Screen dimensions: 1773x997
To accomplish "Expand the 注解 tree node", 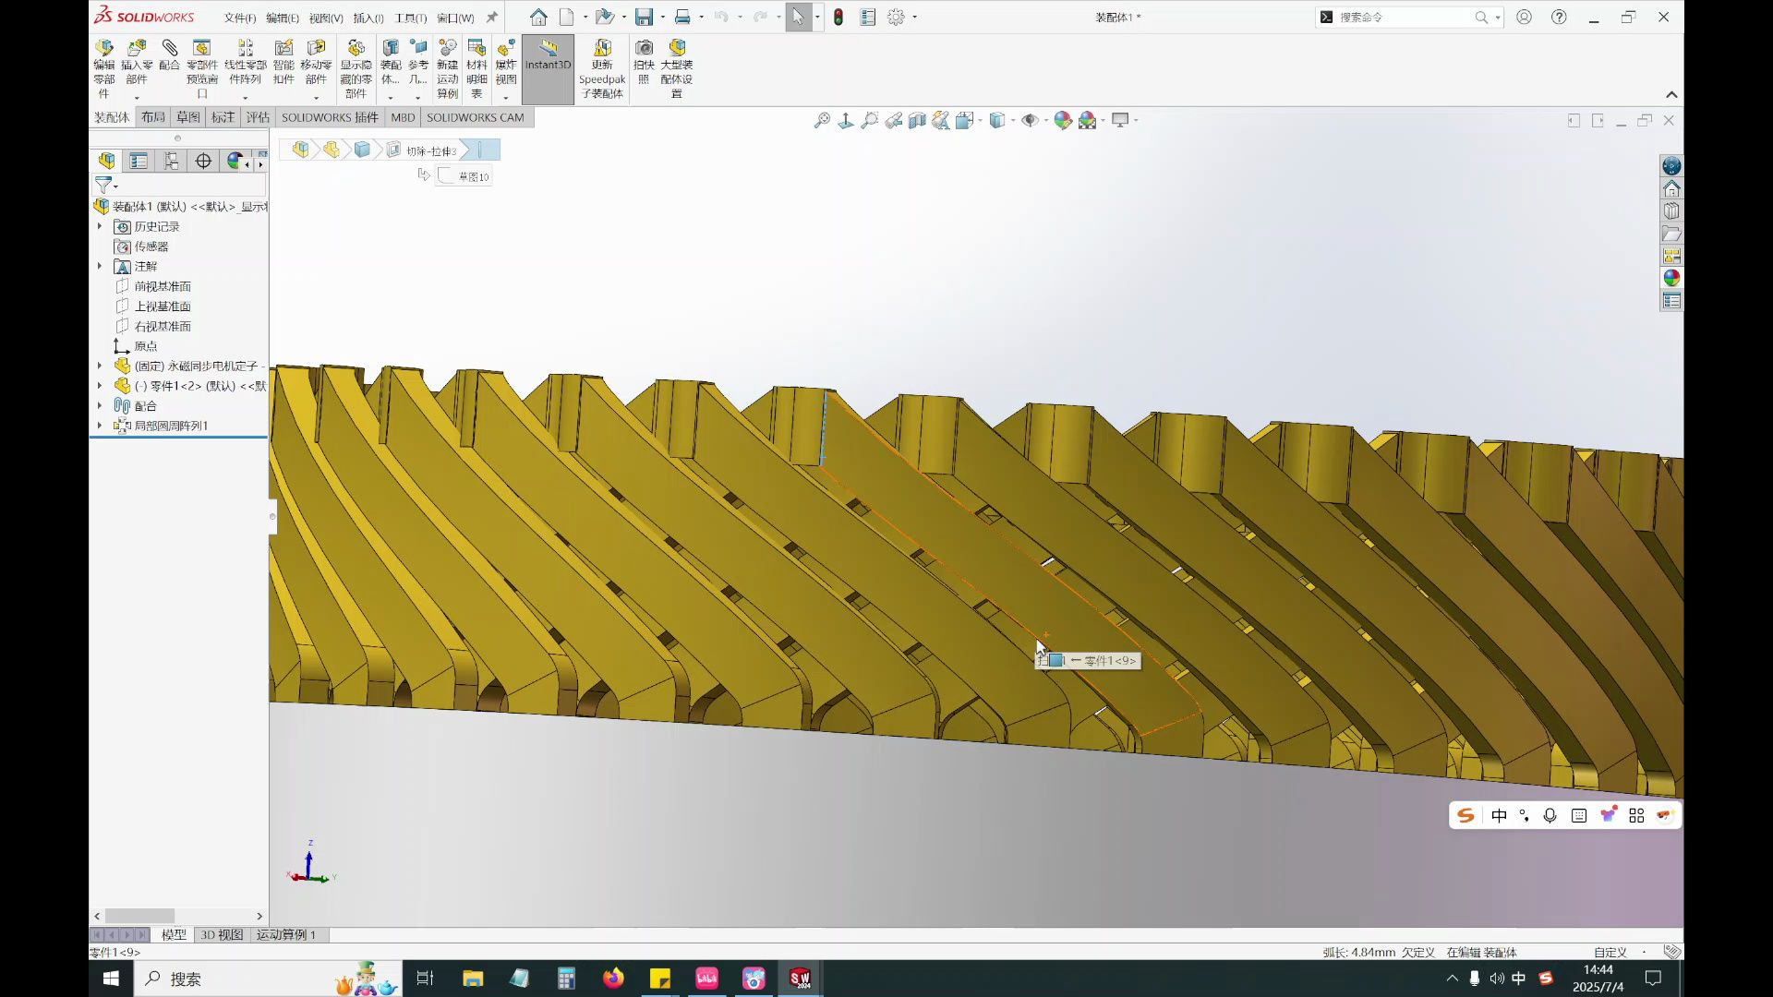I will 100,266.
